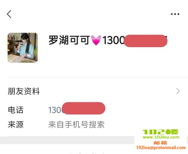The height and width of the screenshot is (154, 188).
Task: Click the 1300 digits in header name
Action: click(x=113, y=40)
